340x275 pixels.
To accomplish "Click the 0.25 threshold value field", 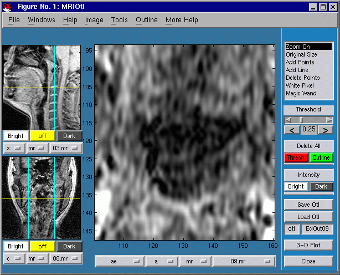I will (309, 129).
